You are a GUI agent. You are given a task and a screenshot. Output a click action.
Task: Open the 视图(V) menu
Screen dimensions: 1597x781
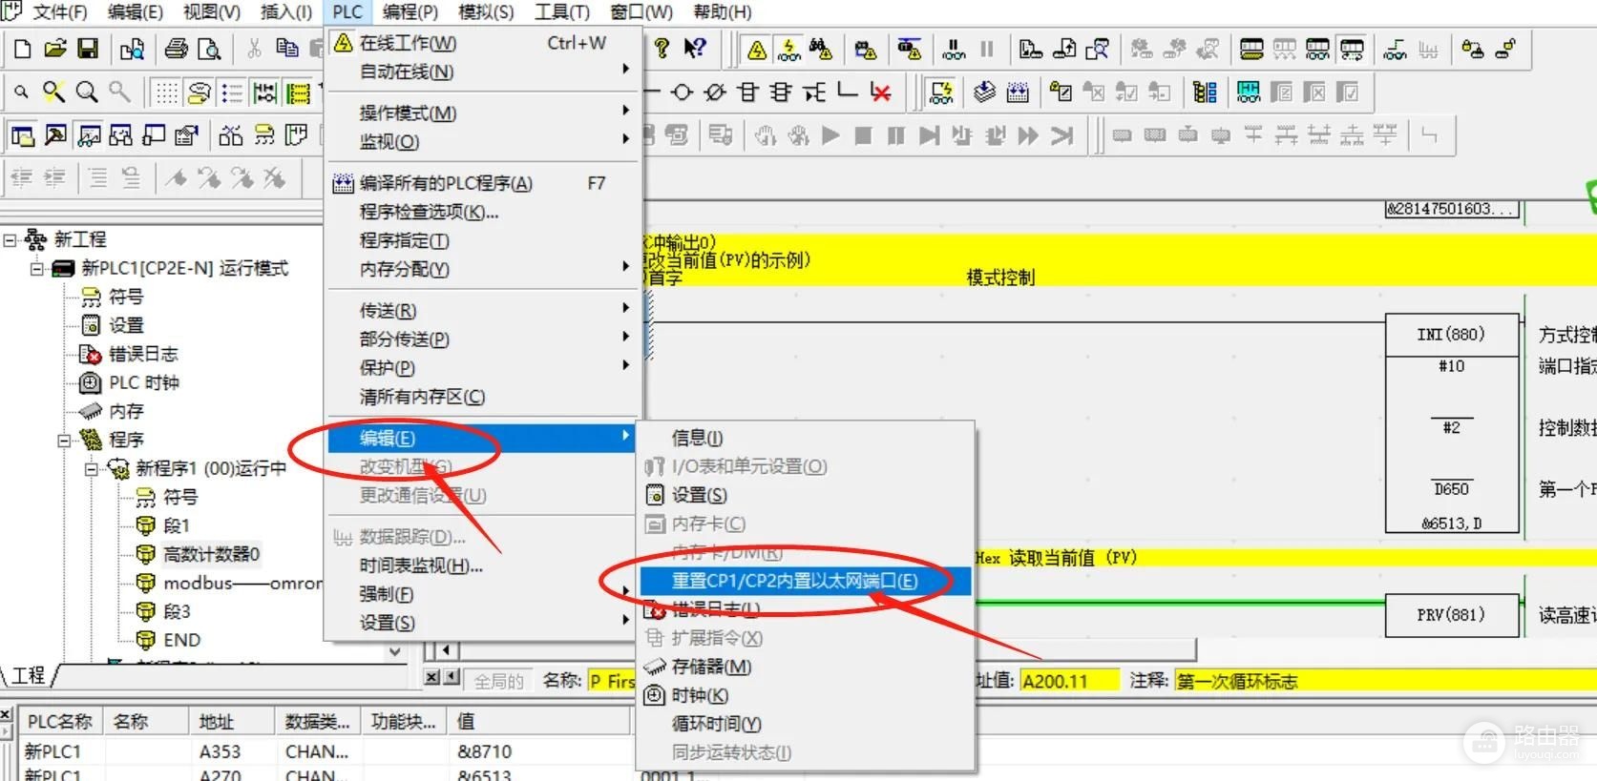tap(211, 12)
